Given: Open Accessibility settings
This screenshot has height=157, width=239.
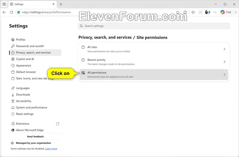Looking at the screenshot, I should (x=35, y=101).
